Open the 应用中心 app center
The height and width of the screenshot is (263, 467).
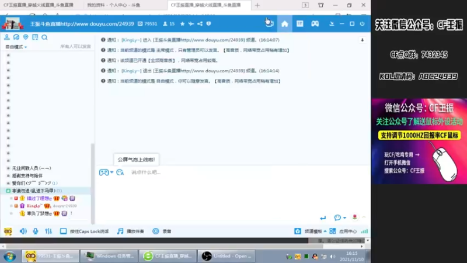point(343,231)
